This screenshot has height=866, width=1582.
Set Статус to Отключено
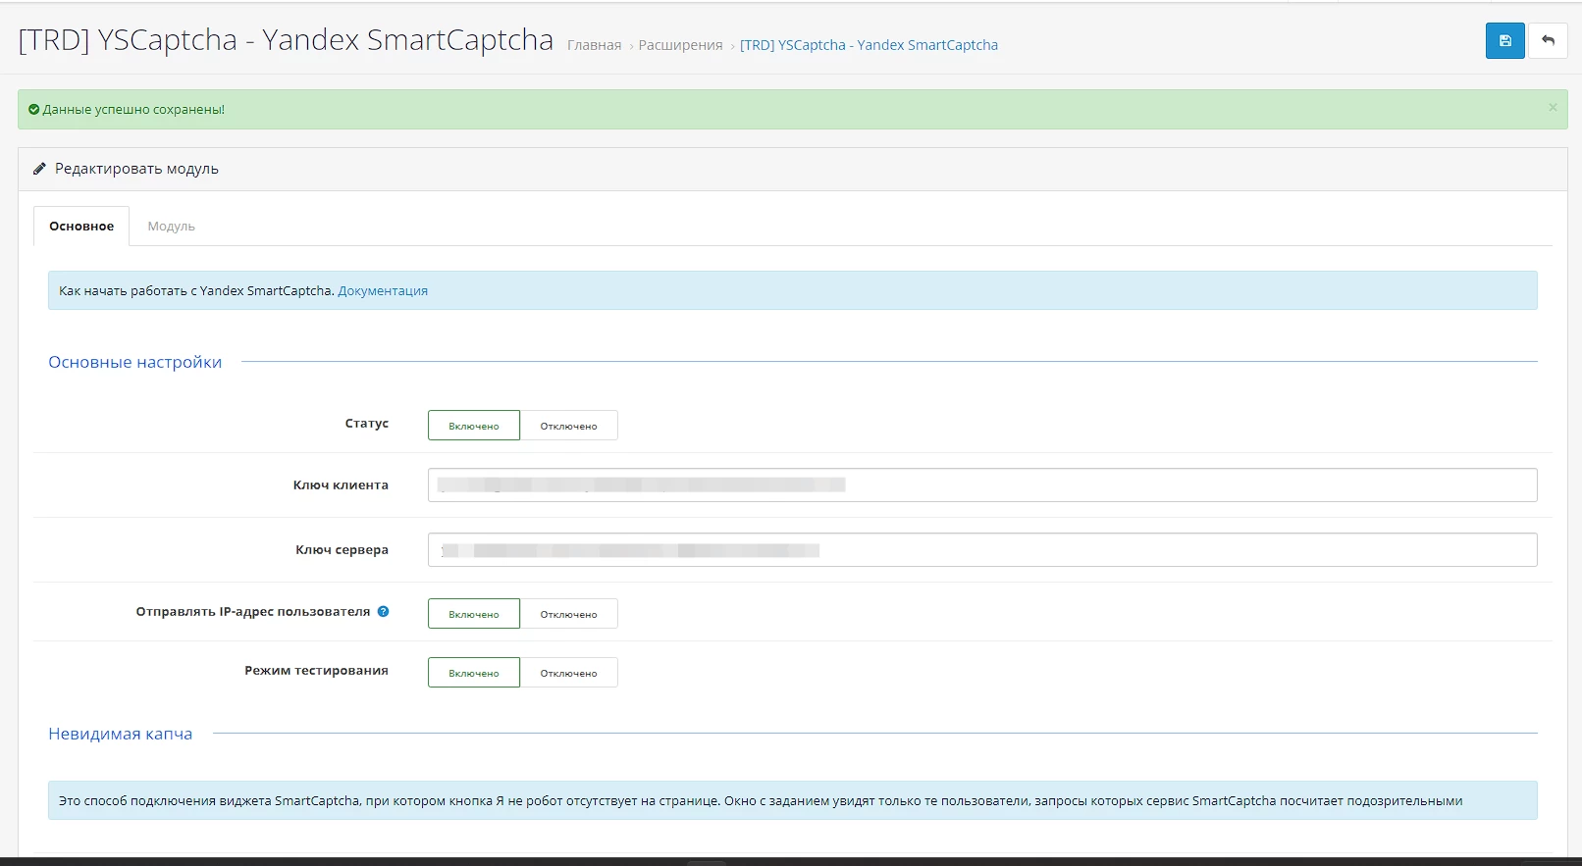[569, 426]
